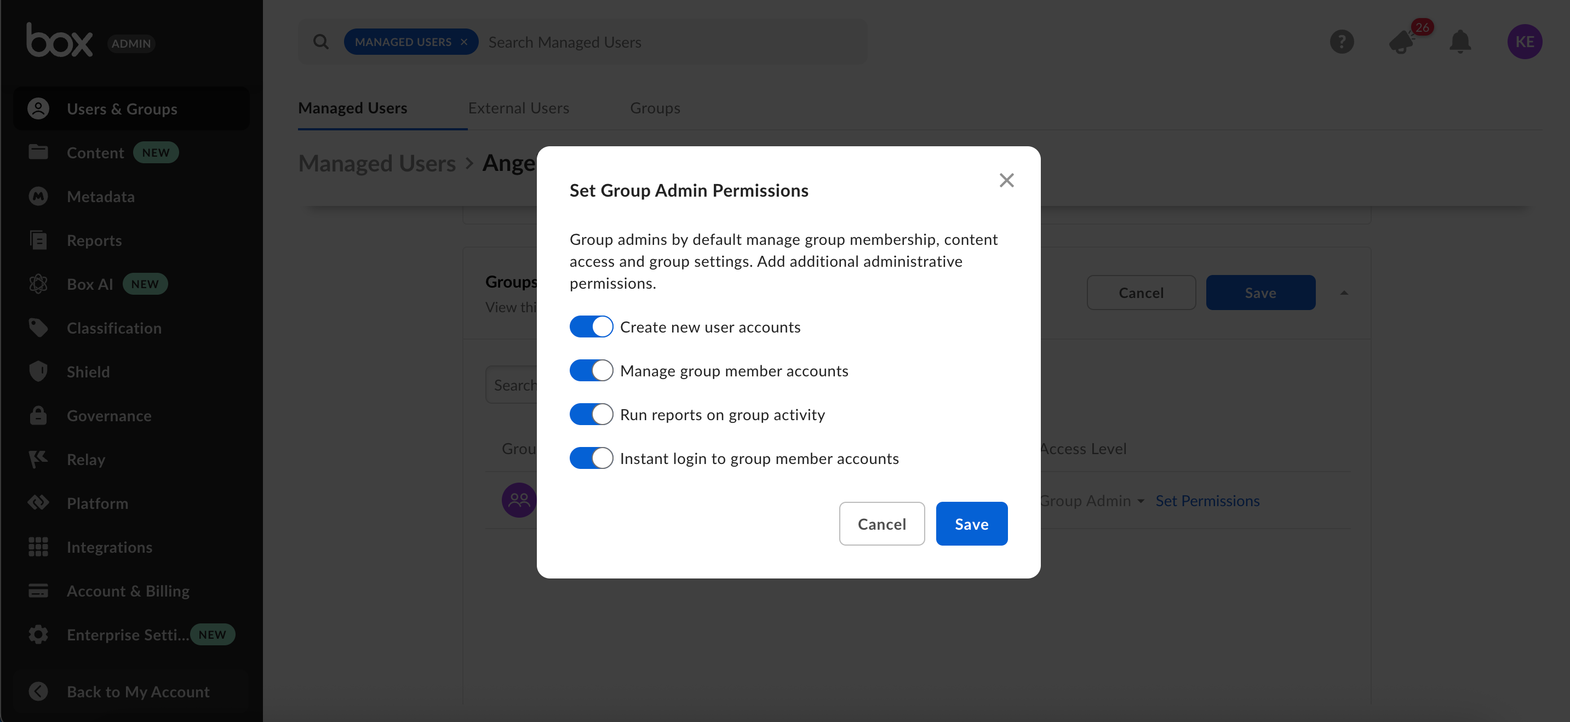
Task: Open the Relay icon in the sidebar
Action: click(x=38, y=459)
